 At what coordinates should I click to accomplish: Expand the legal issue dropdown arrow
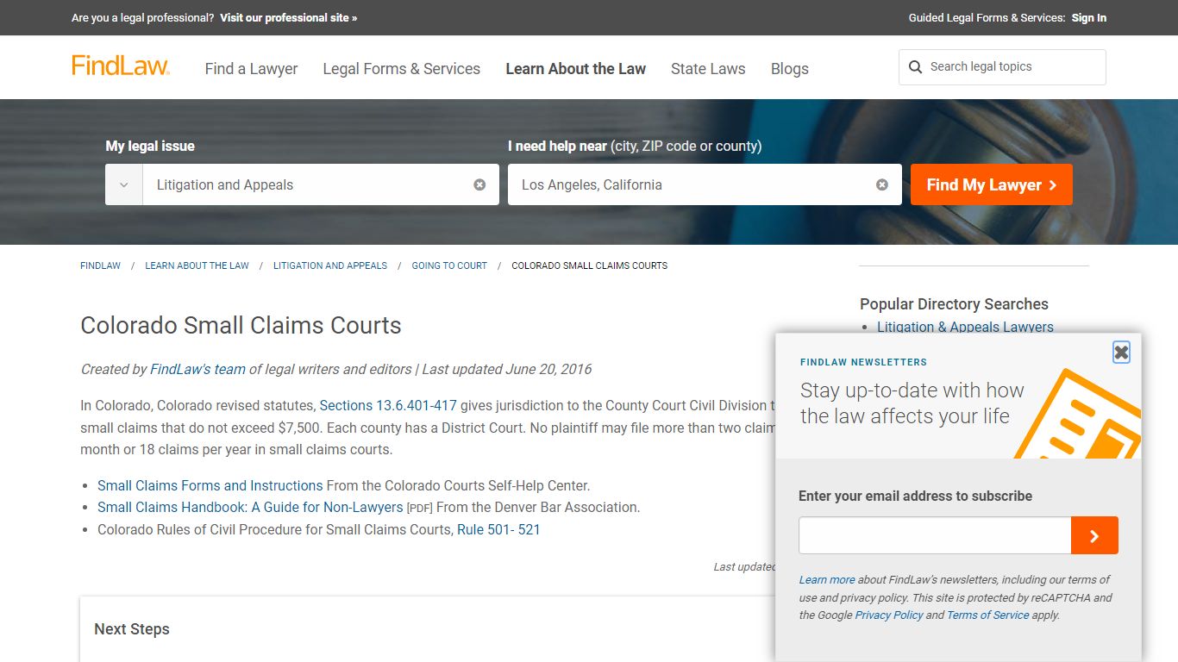[124, 184]
